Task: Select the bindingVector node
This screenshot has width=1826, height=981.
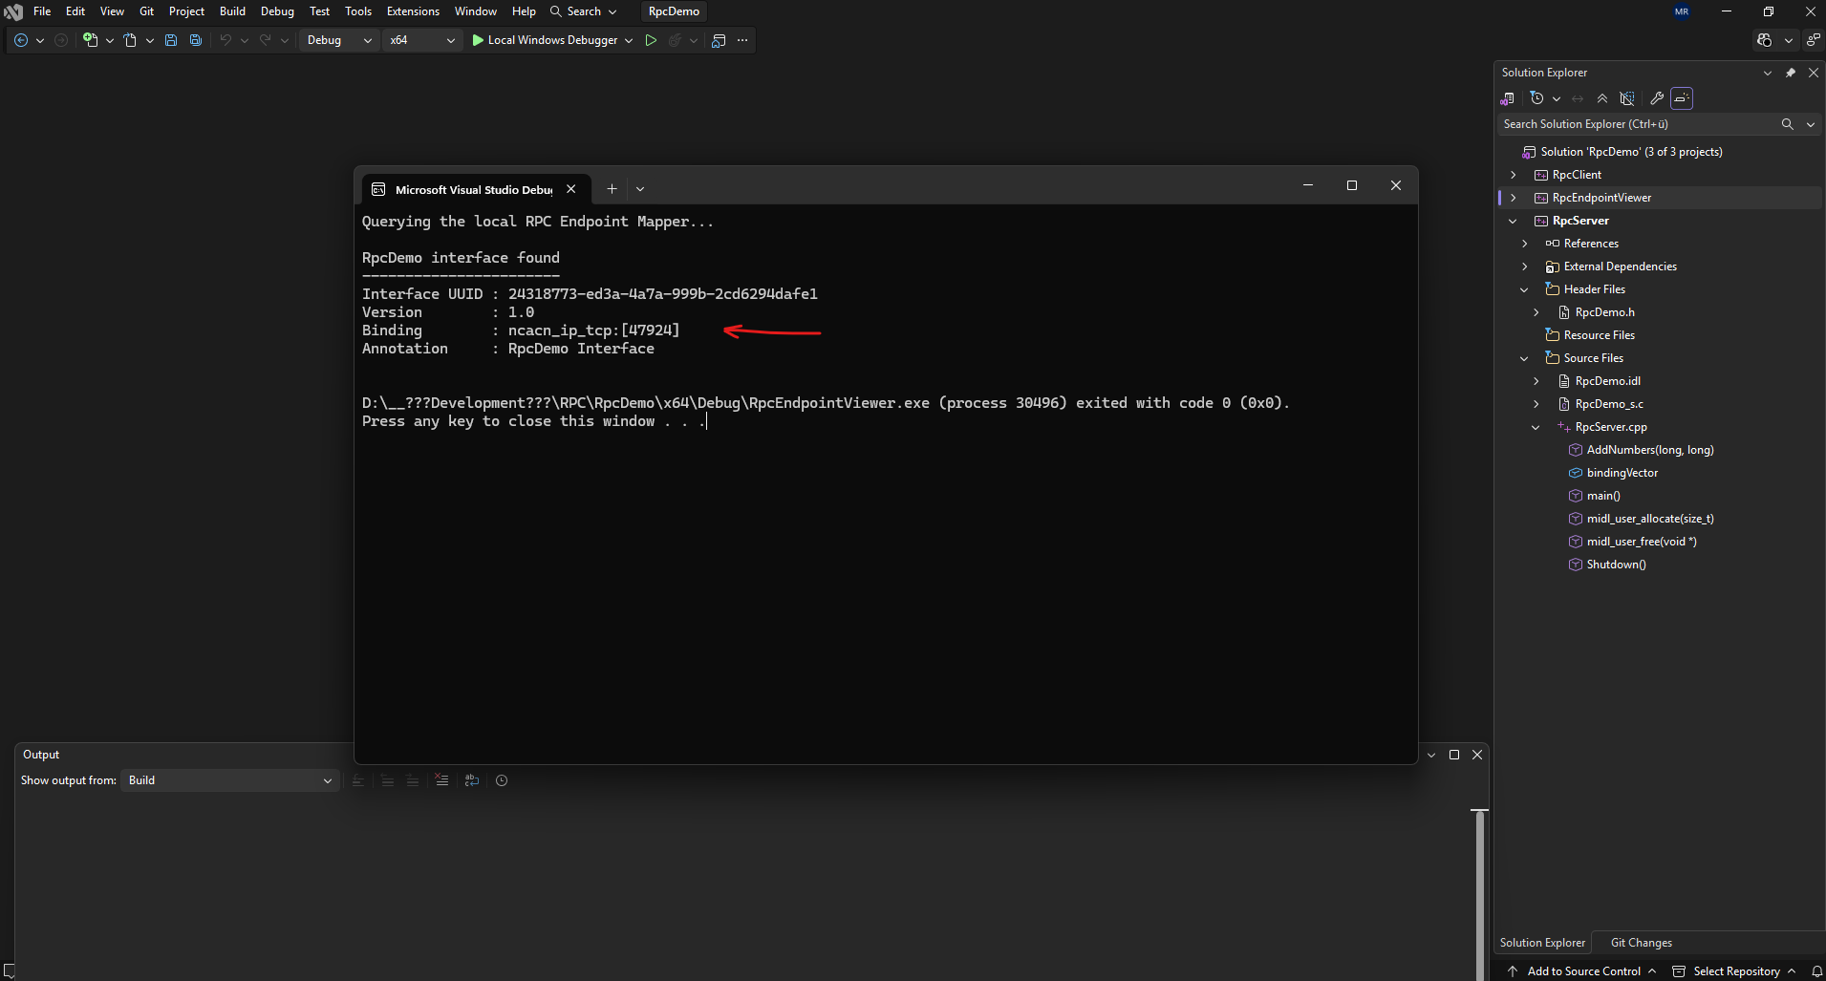Action: tap(1622, 473)
